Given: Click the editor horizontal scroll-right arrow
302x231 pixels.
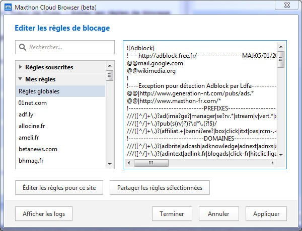Looking at the screenshot, I should (x=272, y=163).
